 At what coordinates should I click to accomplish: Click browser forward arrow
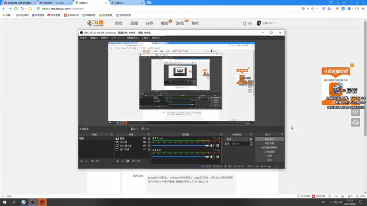click(x=10, y=9)
